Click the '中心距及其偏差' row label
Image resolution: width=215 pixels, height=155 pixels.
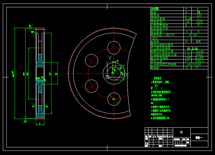(x=161, y=48)
